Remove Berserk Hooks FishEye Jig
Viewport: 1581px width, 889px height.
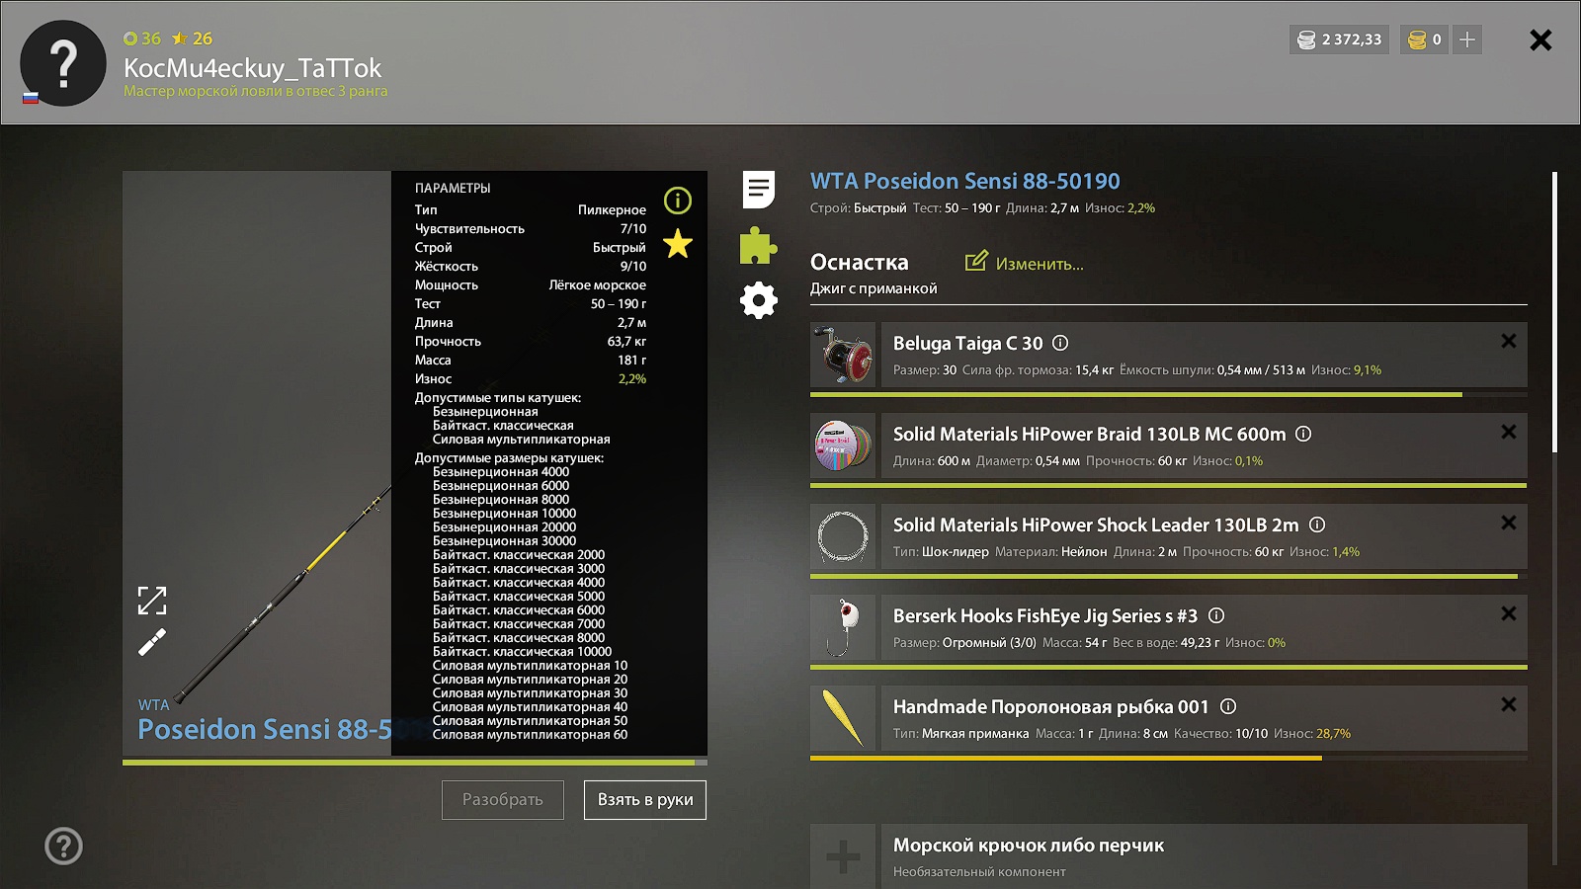1509,613
